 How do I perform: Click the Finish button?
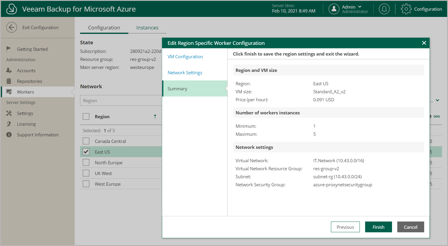(x=378, y=227)
